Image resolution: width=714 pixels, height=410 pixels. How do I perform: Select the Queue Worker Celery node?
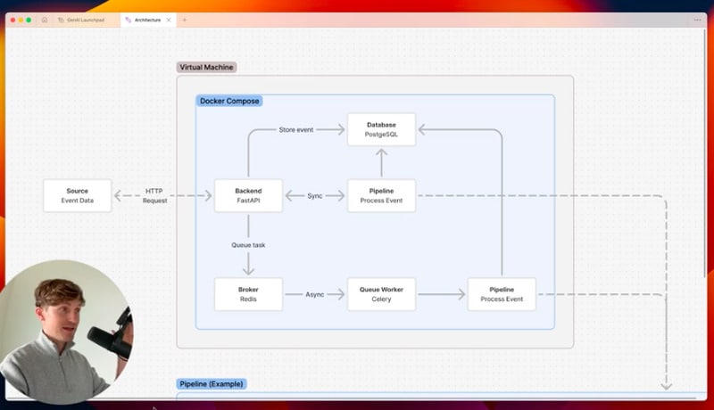point(381,294)
